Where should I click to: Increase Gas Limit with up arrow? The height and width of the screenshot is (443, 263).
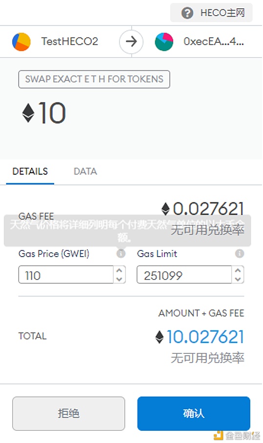[x=238, y=270]
